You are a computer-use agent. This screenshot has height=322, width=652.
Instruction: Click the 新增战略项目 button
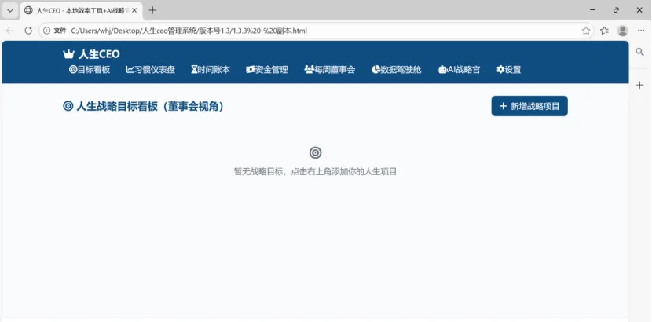529,106
